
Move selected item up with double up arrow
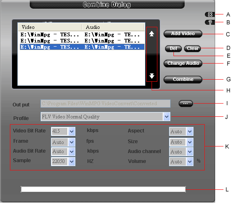[x=152, y=34]
